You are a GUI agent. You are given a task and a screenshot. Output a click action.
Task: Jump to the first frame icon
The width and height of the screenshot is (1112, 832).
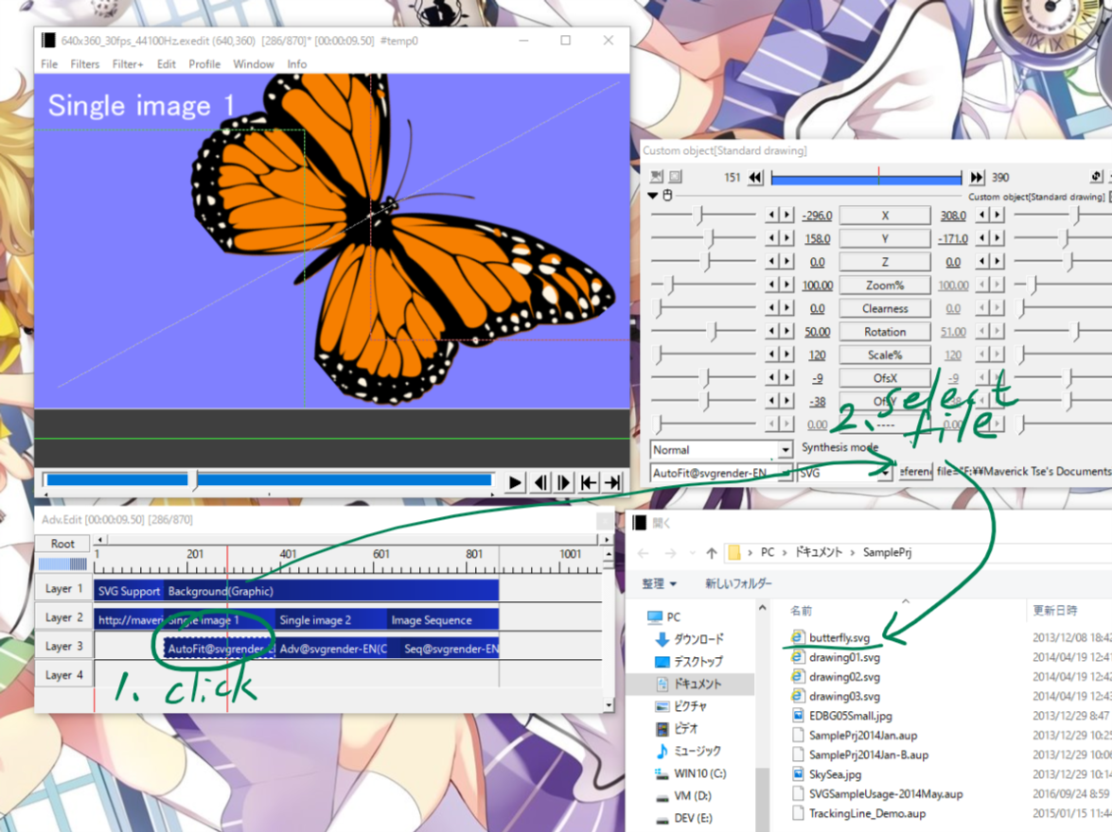tap(589, 482)
